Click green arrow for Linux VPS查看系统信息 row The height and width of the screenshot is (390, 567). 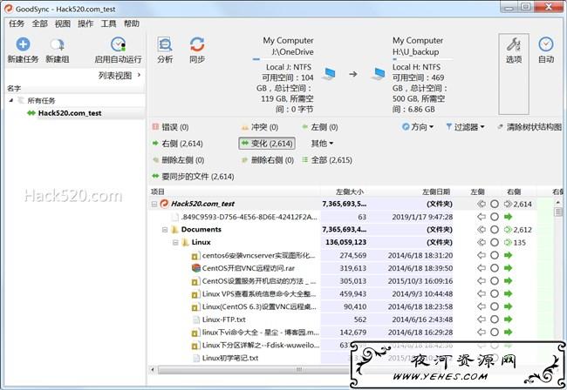pos(509,293)
